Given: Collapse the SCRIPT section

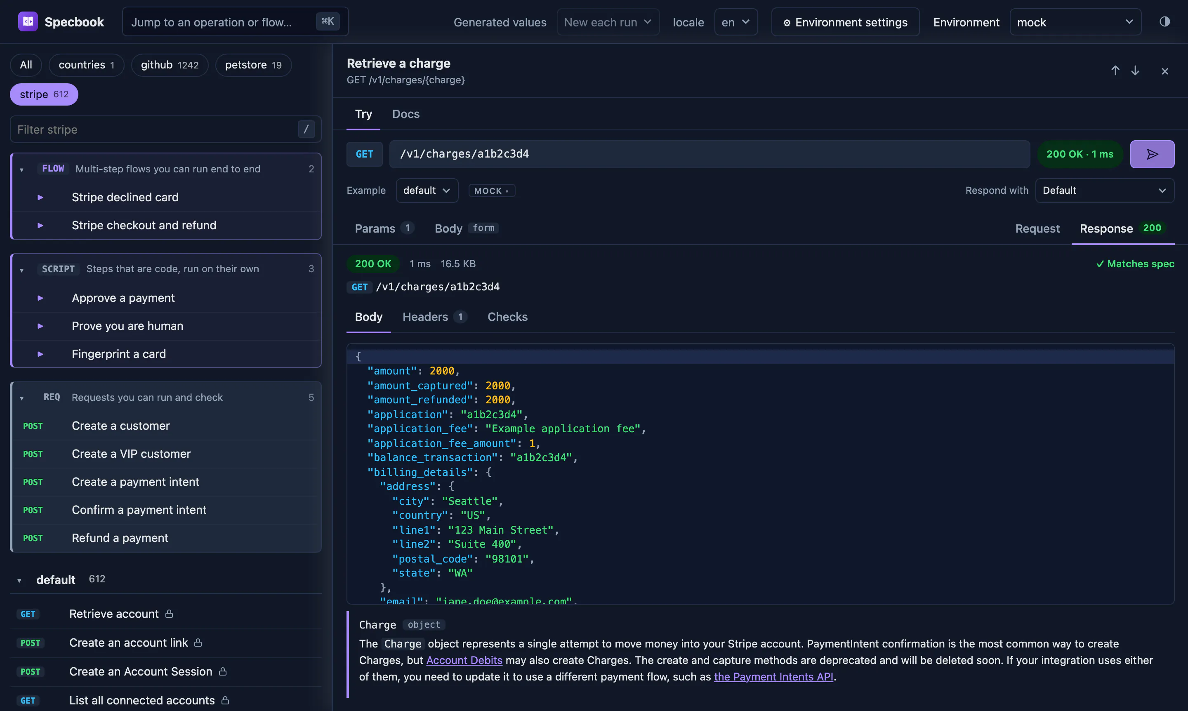Looking at the screenshot, I should coord(21,270).
